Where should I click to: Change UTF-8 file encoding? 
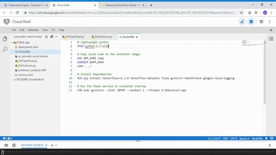coord(234,139)
